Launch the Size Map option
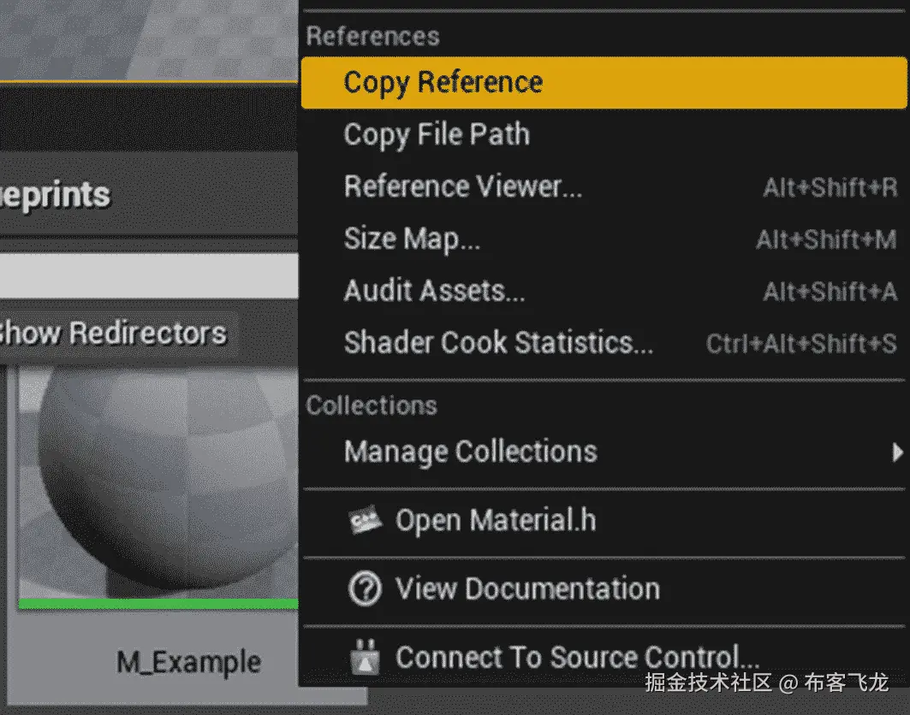 (x=412, y=239)
